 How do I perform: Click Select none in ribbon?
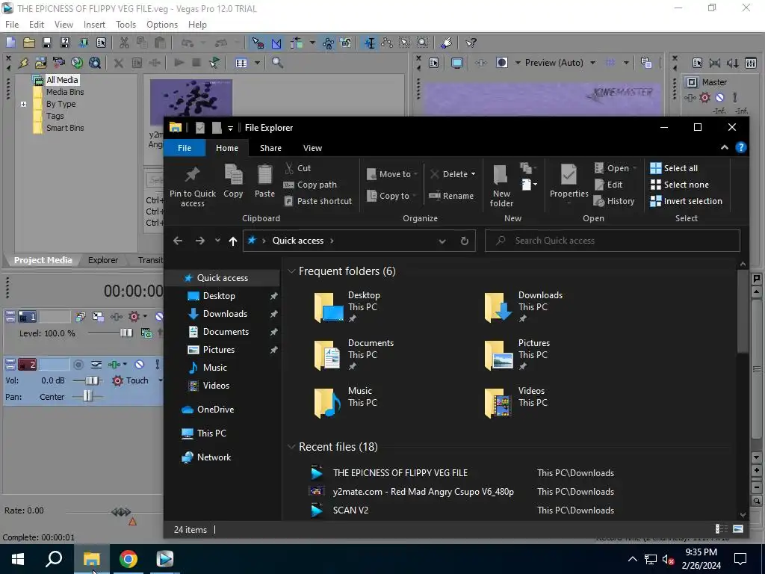click(680, 185)
